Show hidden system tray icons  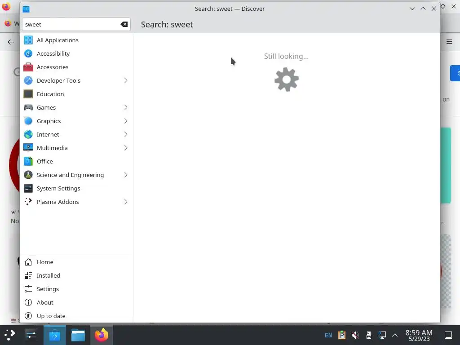pos(395,335)
